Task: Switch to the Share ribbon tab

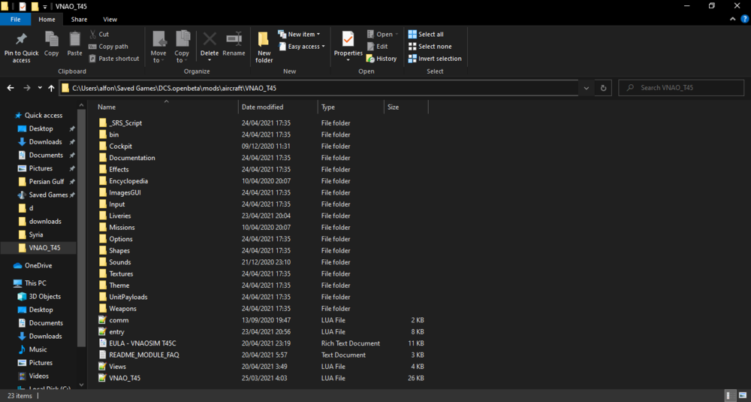Action: click(x=79, y=20)
